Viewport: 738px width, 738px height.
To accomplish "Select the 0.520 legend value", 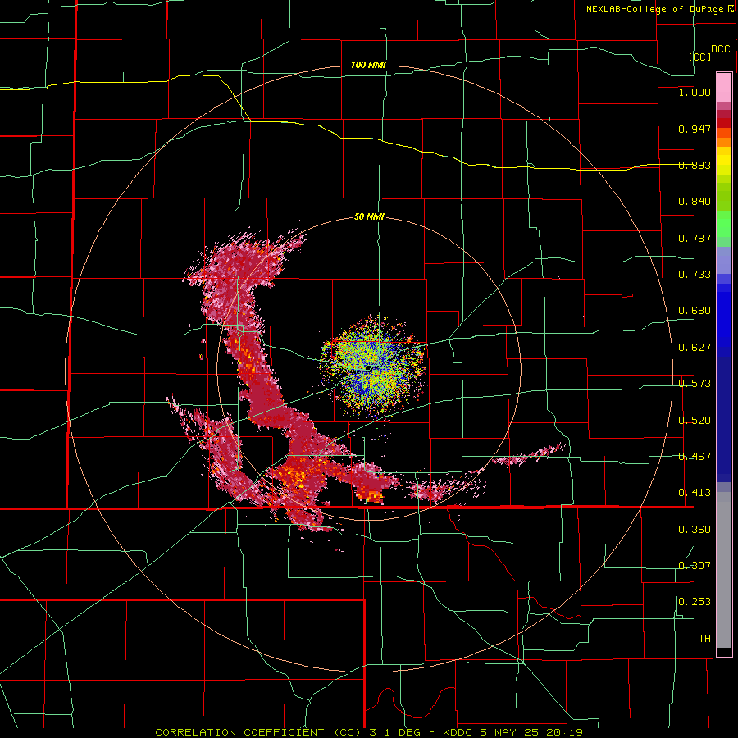I will pyautogui.click(x=695, y=421).
